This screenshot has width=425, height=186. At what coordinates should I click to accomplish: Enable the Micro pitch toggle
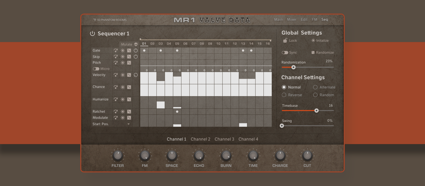coord(96,69)
